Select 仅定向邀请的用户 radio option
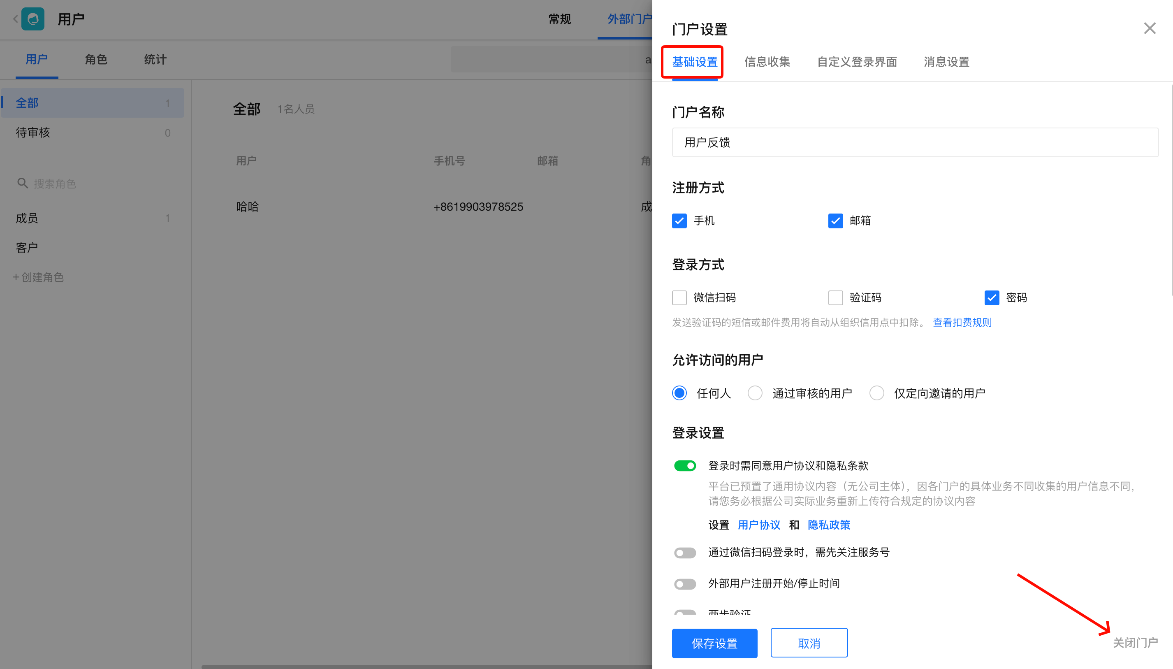This screenshot has width=1173, height=669. point(877,393)
